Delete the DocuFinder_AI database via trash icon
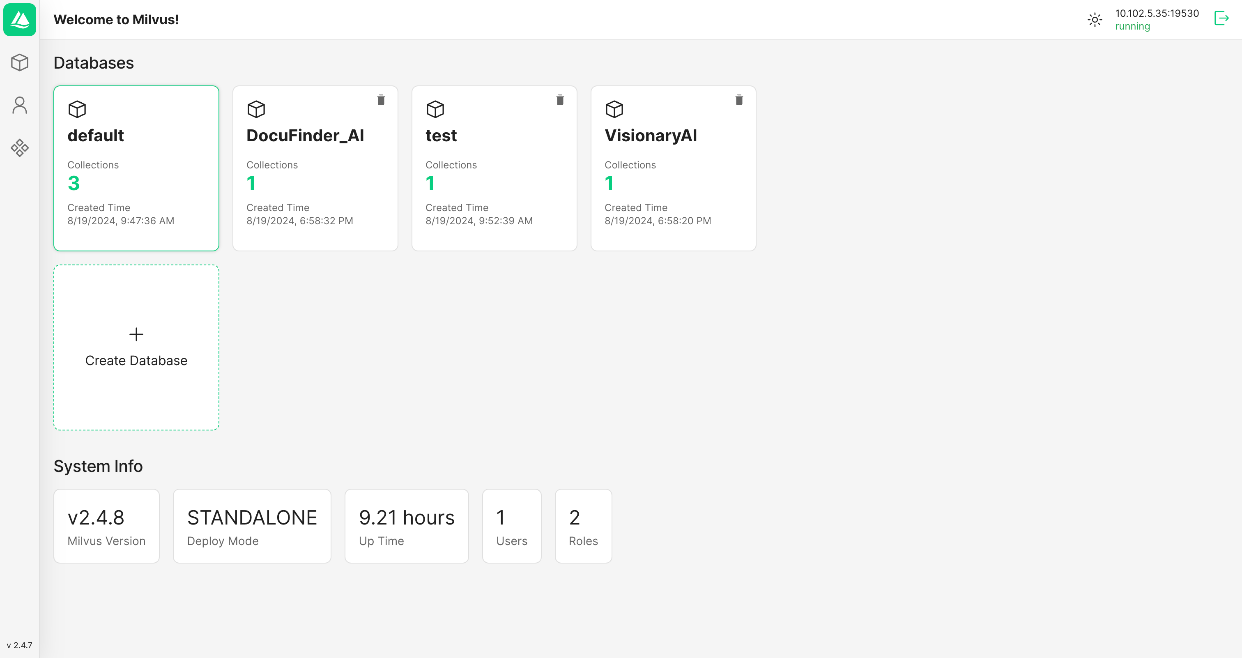The image size is (1242, 658). point(381,100)
